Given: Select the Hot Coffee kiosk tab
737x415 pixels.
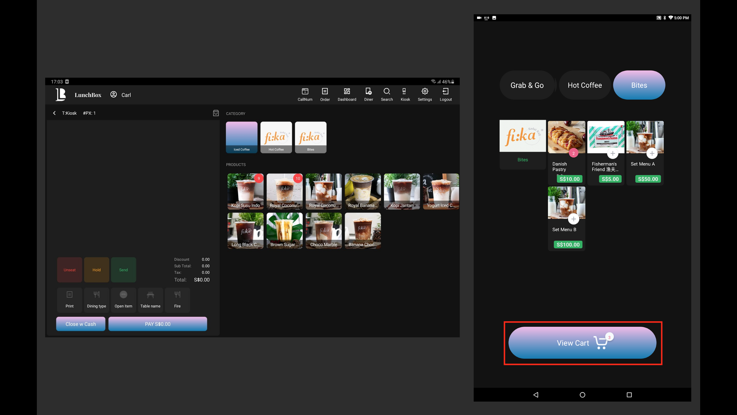Looking at the screenshot, I should (584, 85).
